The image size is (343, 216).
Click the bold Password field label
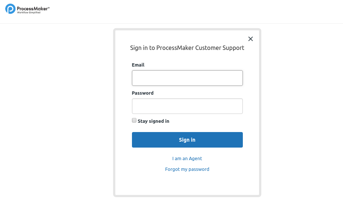click(143, 93)
